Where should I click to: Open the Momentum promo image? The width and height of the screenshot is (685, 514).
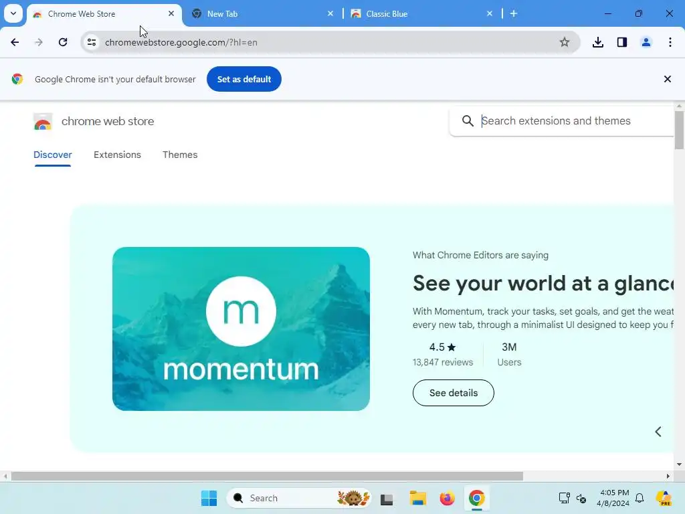point(241,329)
